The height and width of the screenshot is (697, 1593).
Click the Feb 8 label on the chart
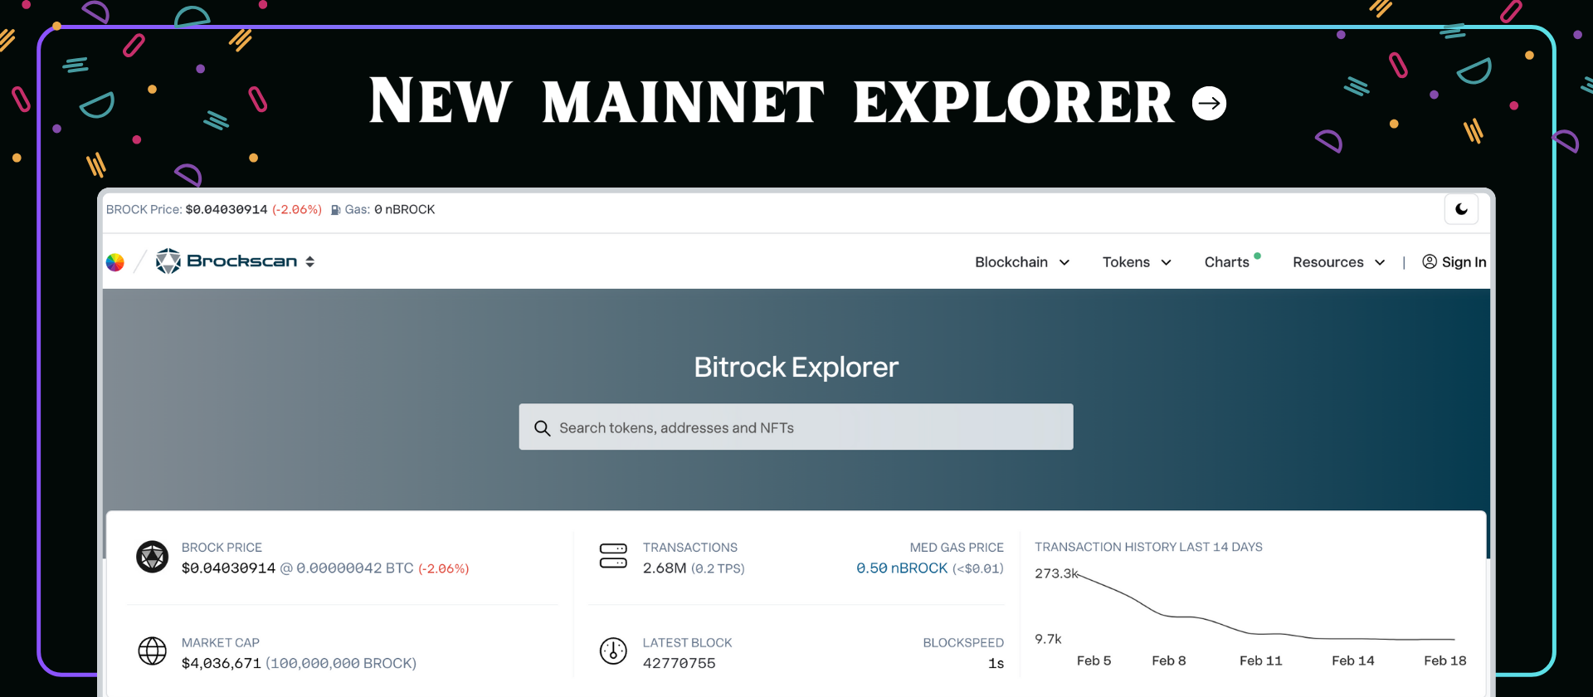tap(1168, 660)
